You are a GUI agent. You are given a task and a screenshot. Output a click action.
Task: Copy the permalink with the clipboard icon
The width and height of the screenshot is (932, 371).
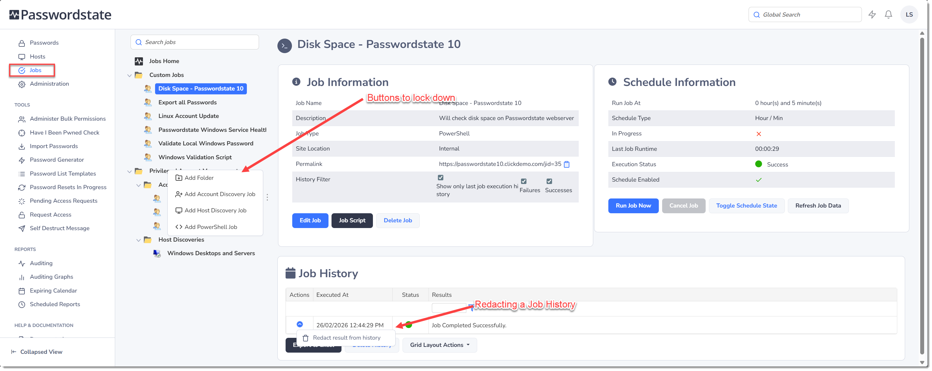(567, 164)
